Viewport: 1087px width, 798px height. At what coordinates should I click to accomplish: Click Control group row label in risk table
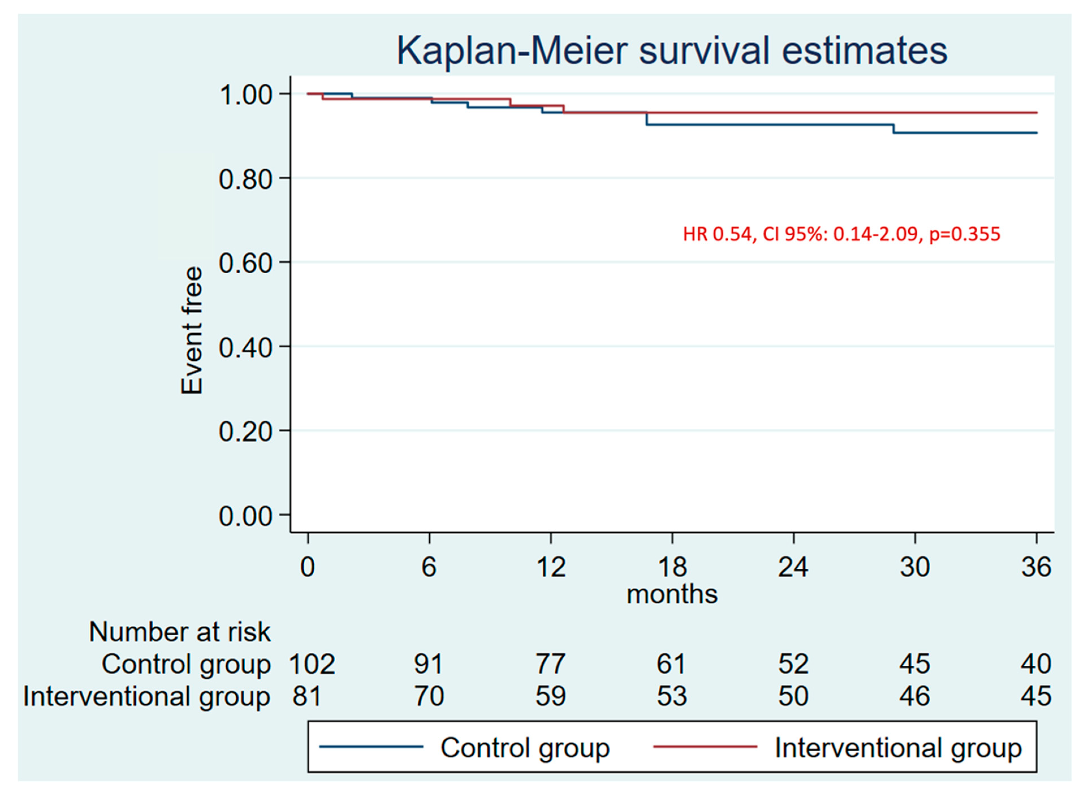[x=186, y=665]
